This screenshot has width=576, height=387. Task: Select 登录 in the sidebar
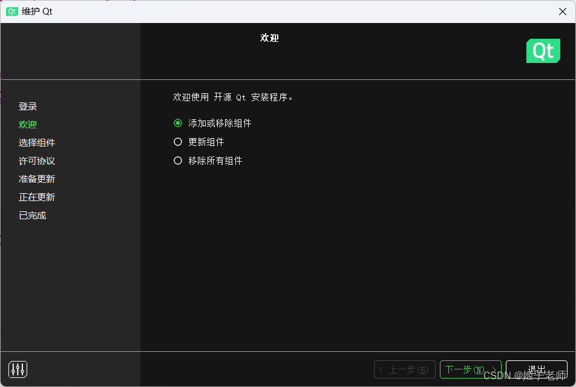tap(28, 105)
